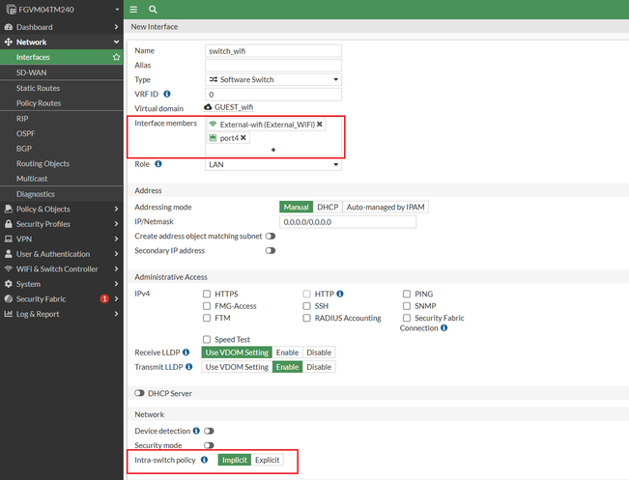
Task: Expand the Policy & Objects chevron
Action: point(116,209)
